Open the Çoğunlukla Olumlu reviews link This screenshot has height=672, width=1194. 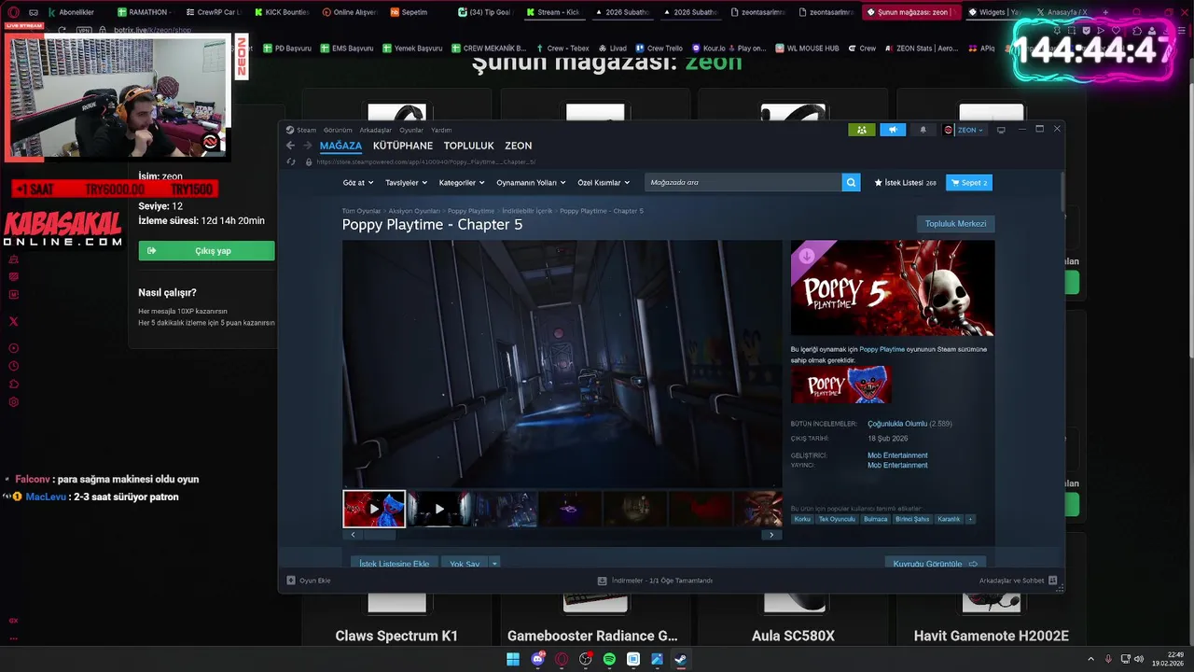pos(897,424)
